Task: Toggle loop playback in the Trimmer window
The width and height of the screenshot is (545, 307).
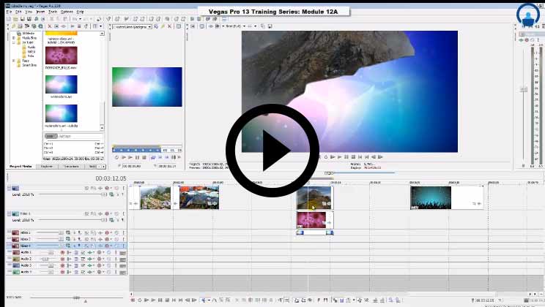Action: click(116, 157)
